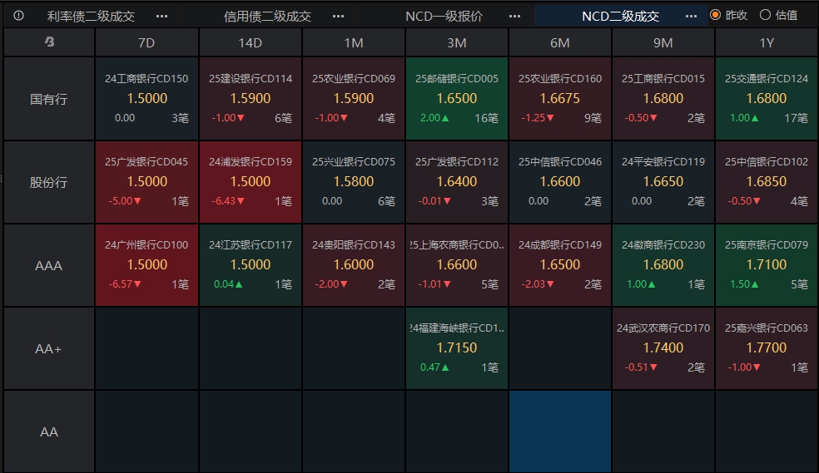Select the 股份行 row label
Viewport: 819px width, 473px height.
(49, 182)
